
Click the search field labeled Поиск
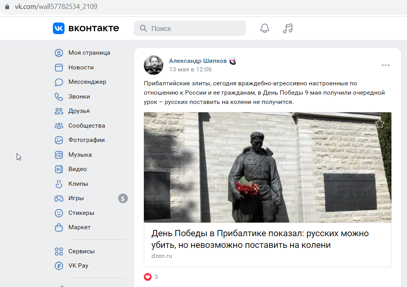(x=189, y=28)
